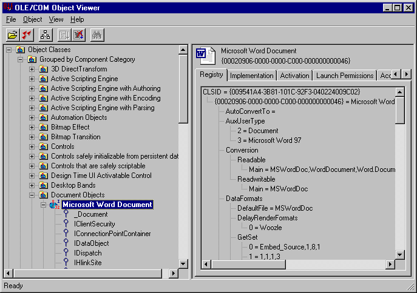Select the Bitmap Transition tree item
417x293 pixels.
(x=75, y=137)
